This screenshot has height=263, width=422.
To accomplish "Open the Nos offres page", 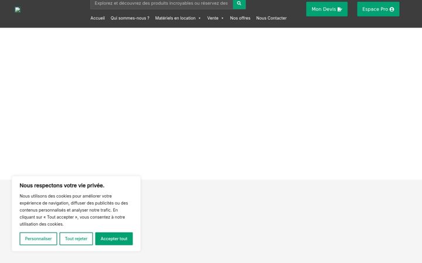I will click(240, 18).
